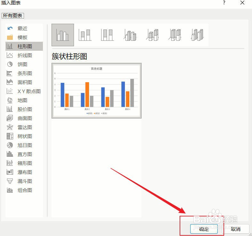This screenshot has height=236, width=252.
Task: Choose X Y 散点图 scatter category
Action: pos(24,92)
